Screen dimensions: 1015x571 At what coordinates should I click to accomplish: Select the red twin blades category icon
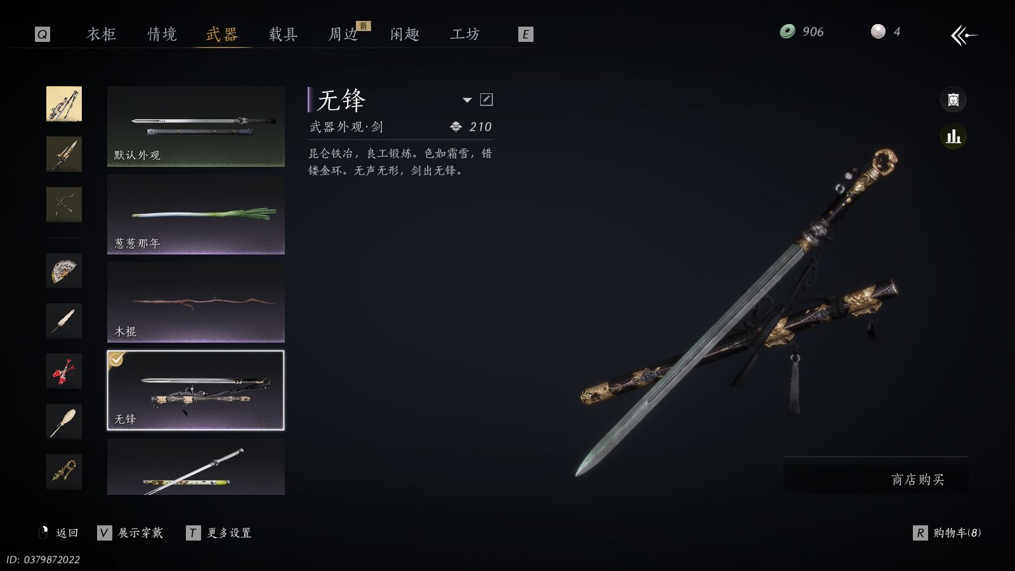64,371
